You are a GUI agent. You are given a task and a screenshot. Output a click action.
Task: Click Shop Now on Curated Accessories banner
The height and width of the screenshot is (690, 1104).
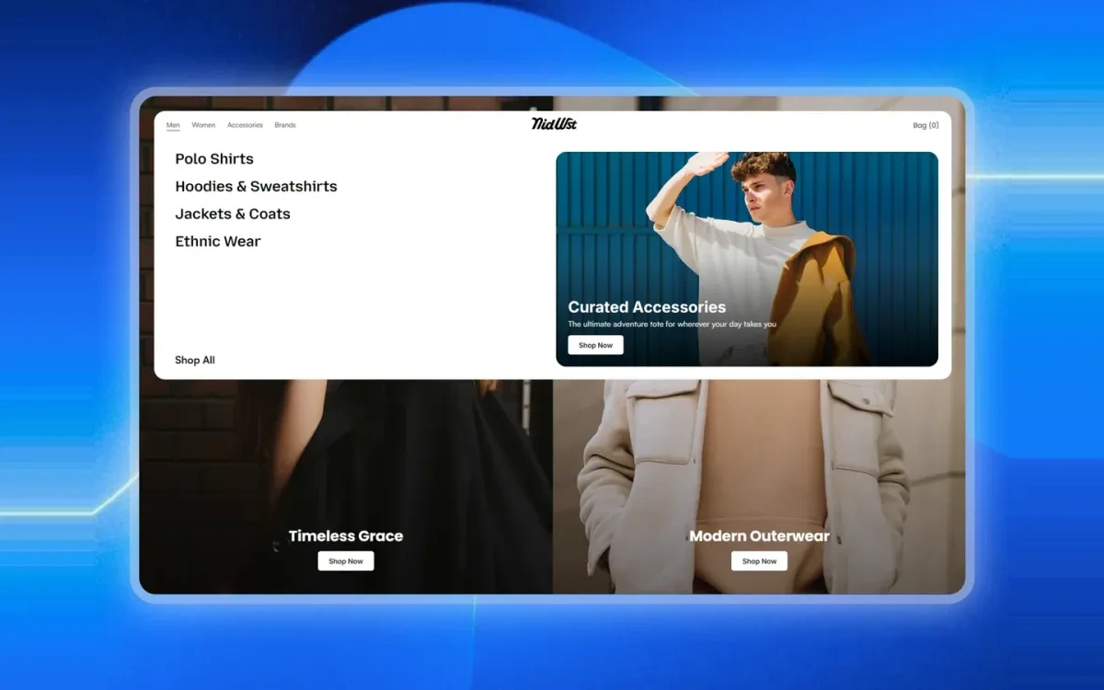click(595, 345)
